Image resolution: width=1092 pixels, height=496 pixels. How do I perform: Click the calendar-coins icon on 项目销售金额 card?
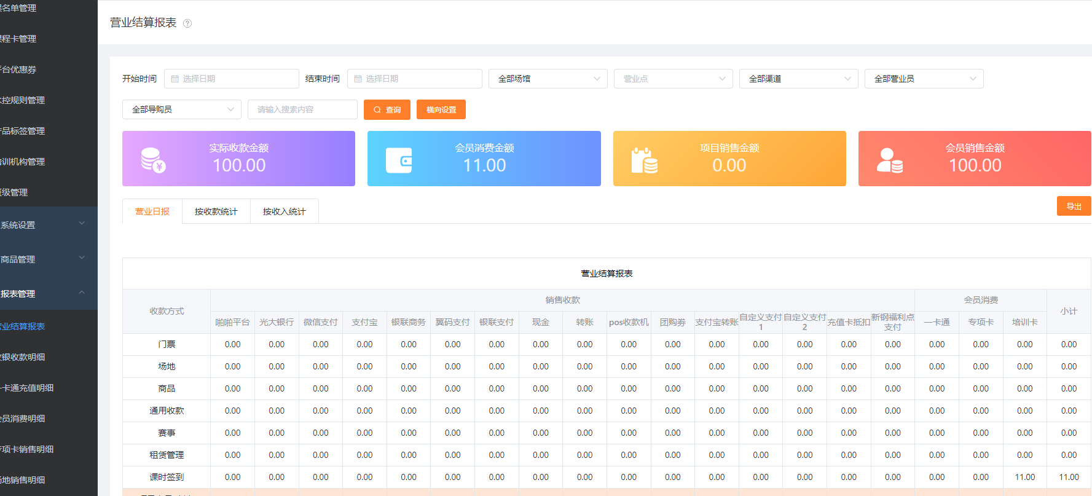[x=644, y=160]
